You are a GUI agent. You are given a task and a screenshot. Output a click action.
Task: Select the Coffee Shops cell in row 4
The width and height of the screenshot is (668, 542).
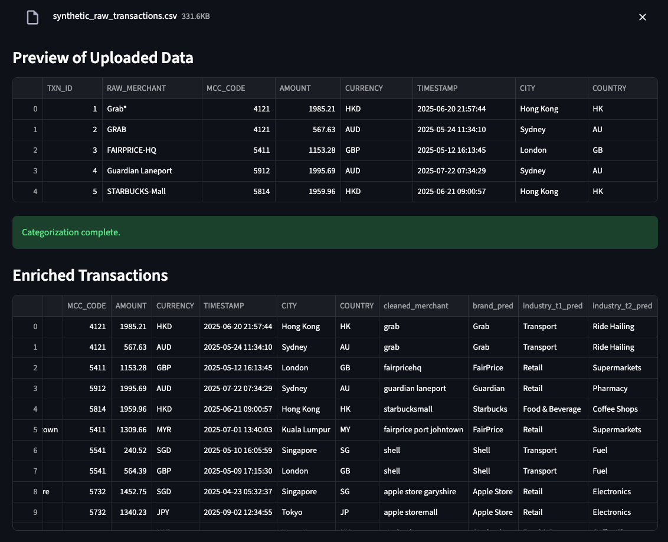[x=615, y=409]
